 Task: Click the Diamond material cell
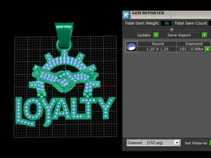point(194,44)
